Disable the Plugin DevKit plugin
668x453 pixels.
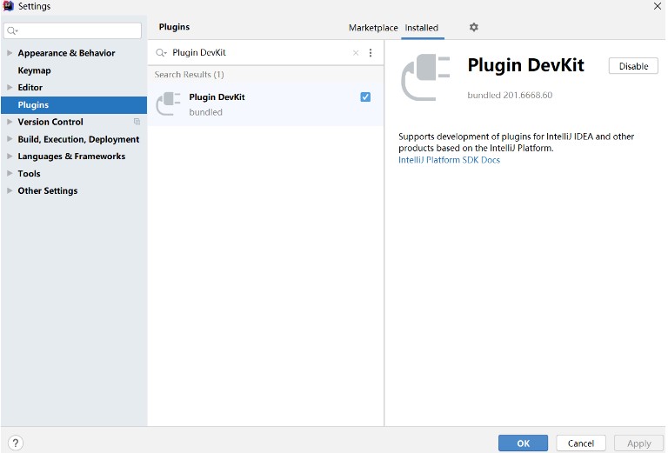click(x=632, y=66)
